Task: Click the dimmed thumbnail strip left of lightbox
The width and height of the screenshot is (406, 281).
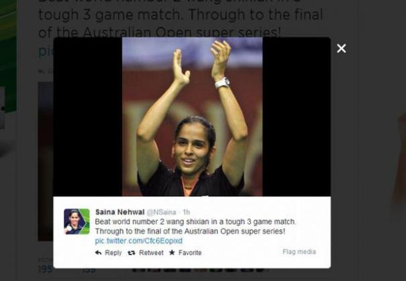Action: (x=46, y=161)
